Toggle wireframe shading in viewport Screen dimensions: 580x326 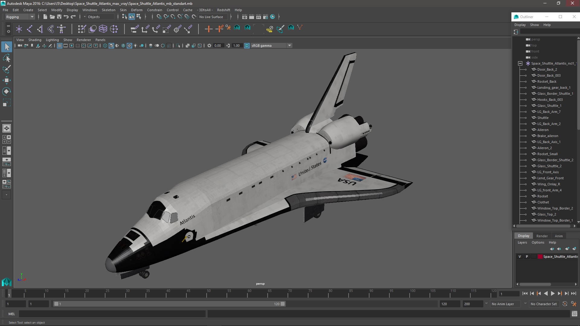click(x=105, y=46)
